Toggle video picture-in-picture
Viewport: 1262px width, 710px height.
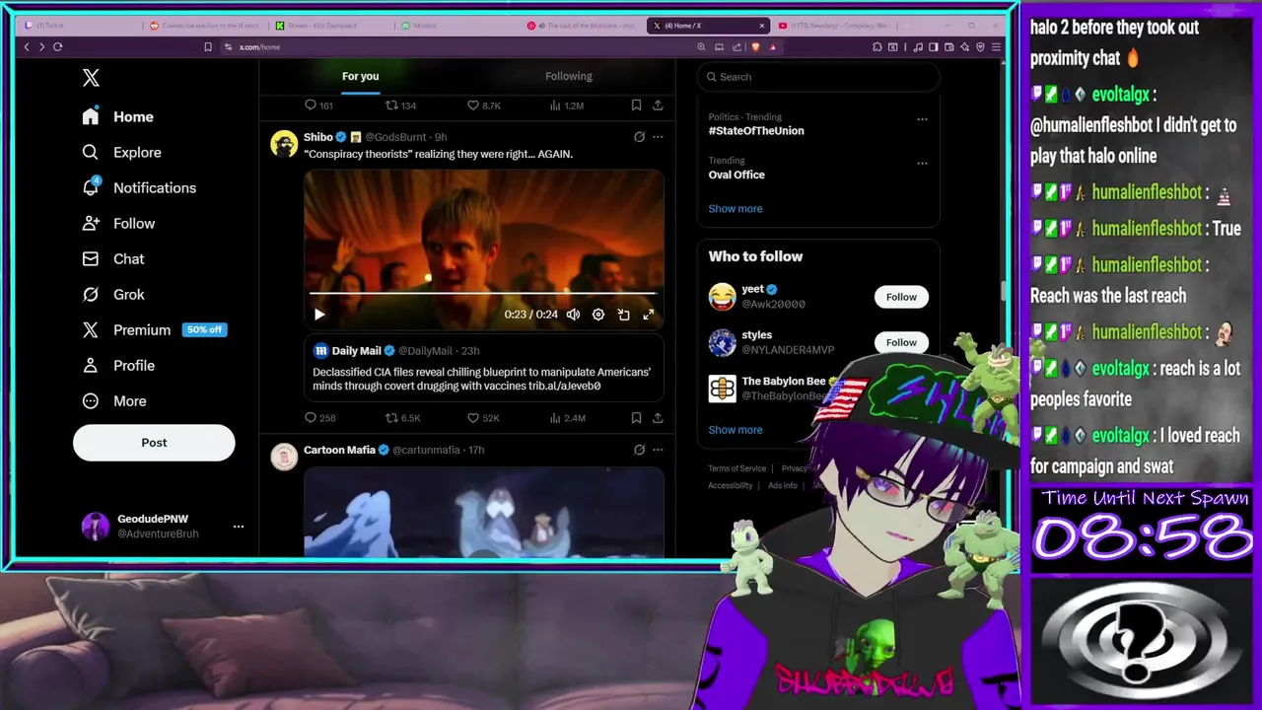[623, 315]
